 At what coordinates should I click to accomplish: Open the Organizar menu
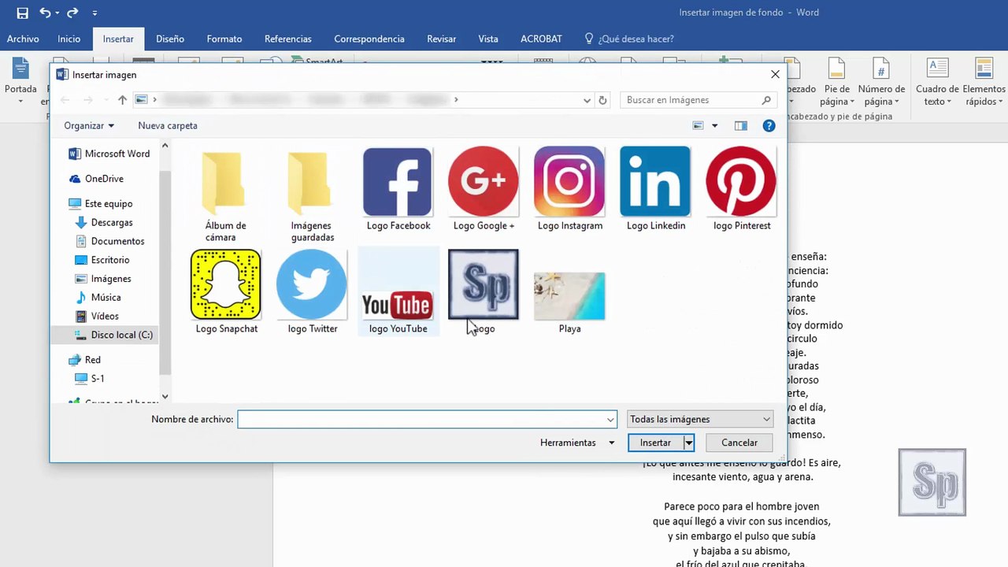pos(89,125)
